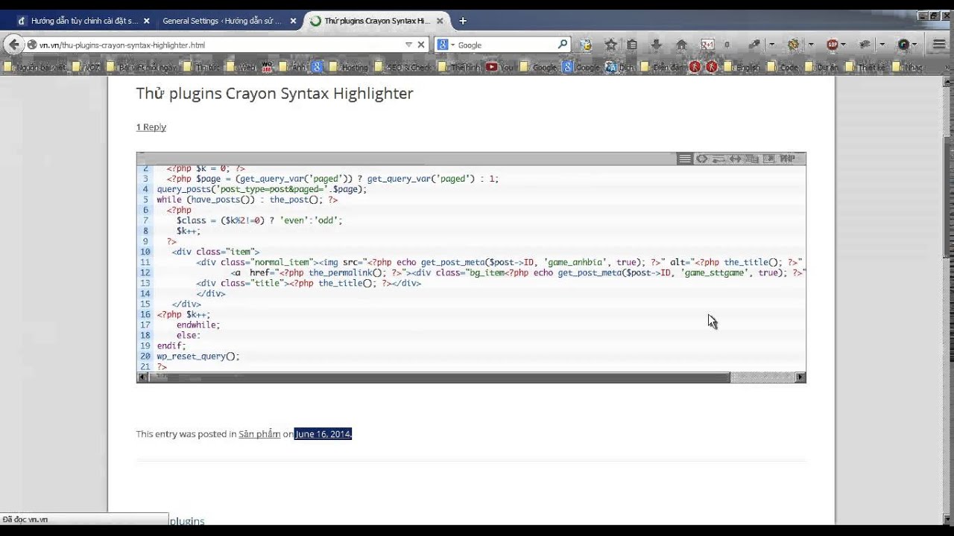Click in the URL address field
The width and height of the screenshot is (954, 536).
coord(220,45)
